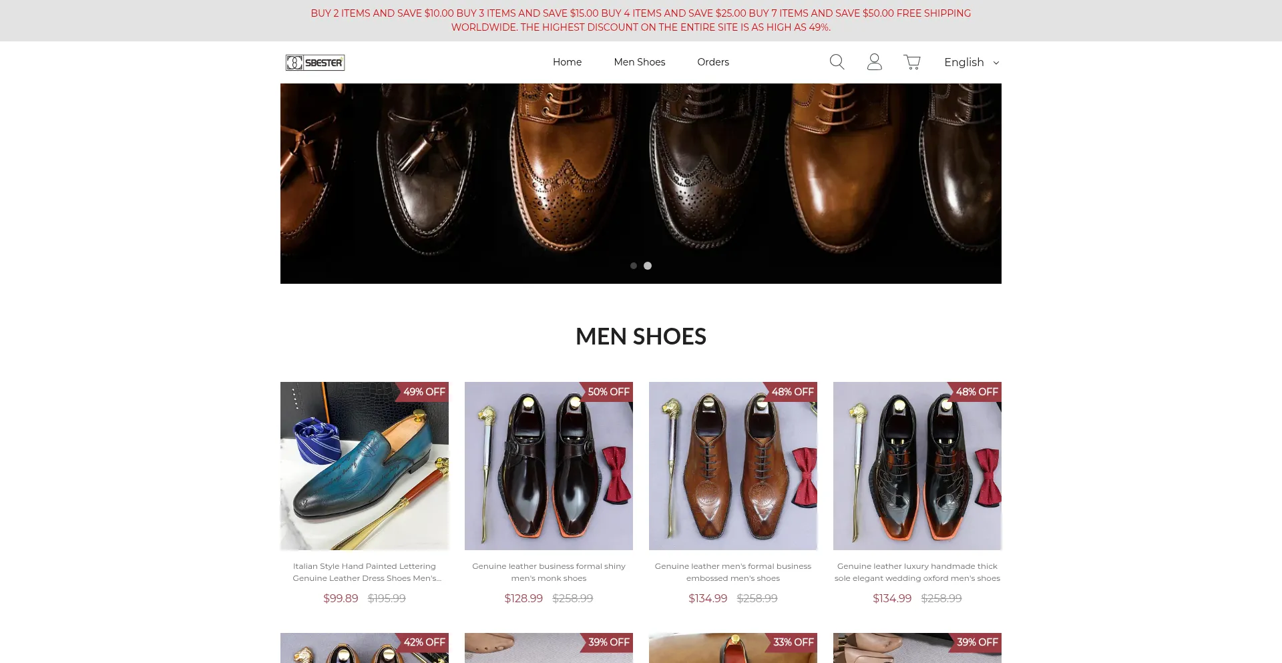Image resolution: width=1282 pixels, height=663 pixels.
Task: Open the dark monk shoes product image
Action: (549, 466)
